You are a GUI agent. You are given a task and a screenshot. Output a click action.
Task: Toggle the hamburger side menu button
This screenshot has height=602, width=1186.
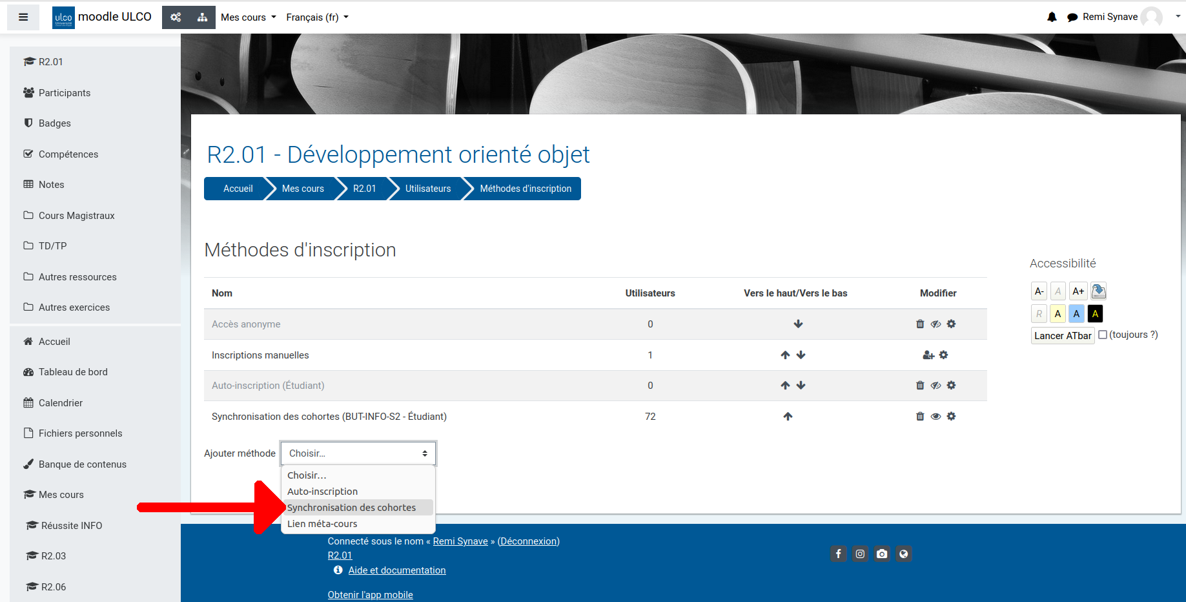coord(23,17)
